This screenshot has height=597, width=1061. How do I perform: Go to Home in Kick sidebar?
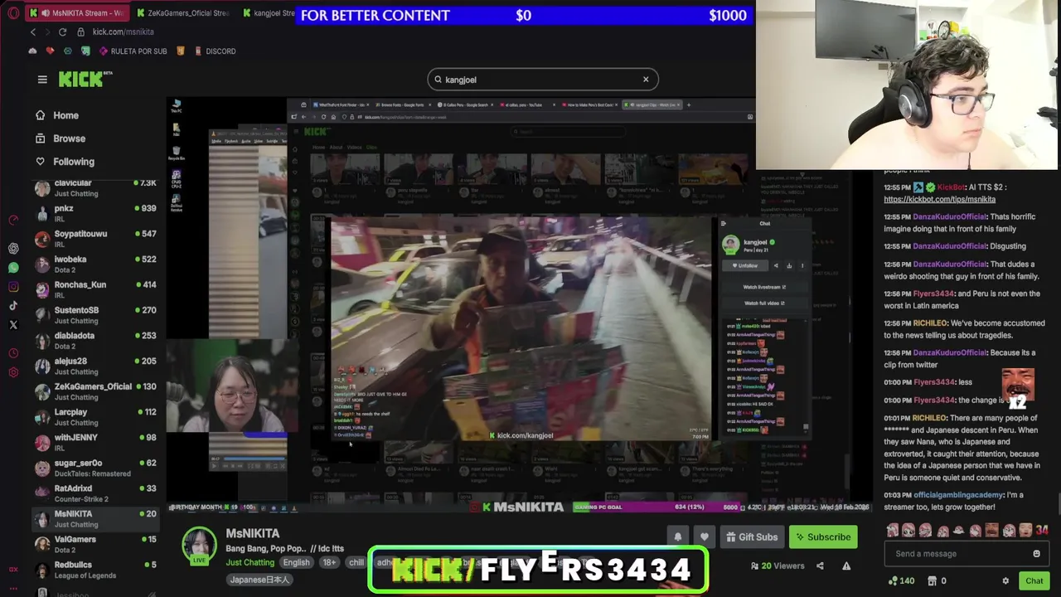click(x=66, y=115)
